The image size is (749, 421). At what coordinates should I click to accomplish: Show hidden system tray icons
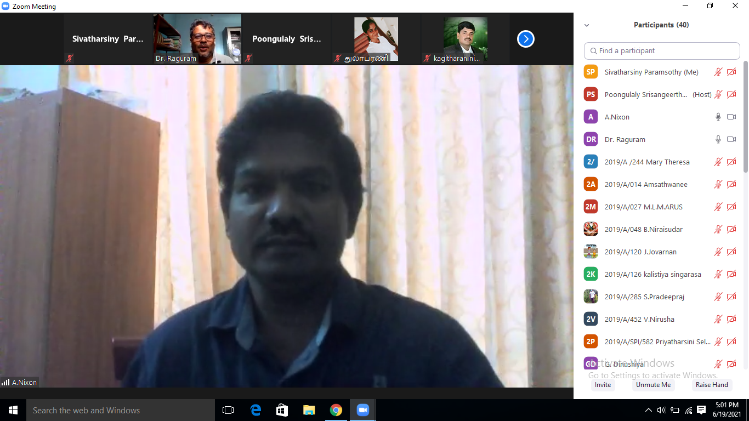pyautogui.click(x=649, y=410)
